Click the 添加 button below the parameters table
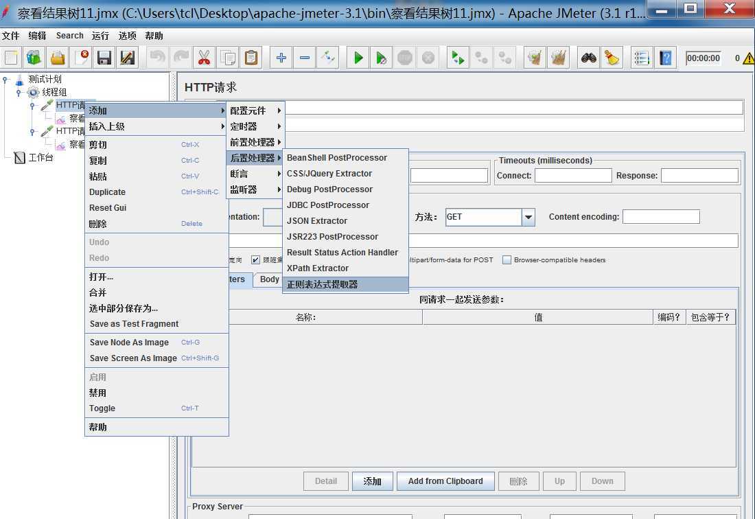755x519 pixels. [x=372, y=481]
